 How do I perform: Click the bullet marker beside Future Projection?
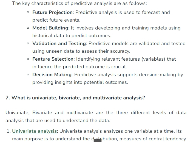(28, 12)
